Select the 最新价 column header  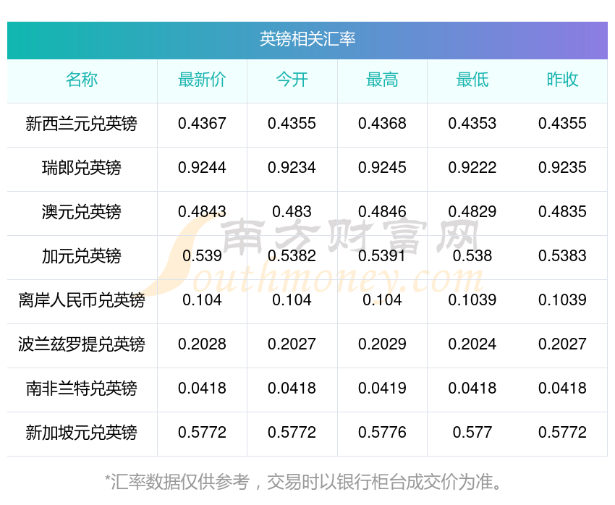202,80
